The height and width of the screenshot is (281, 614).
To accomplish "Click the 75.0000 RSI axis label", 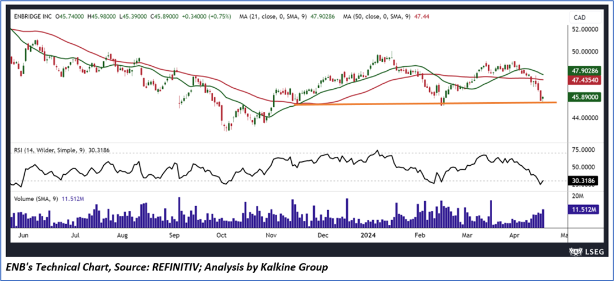I will [x=584, y=149].
